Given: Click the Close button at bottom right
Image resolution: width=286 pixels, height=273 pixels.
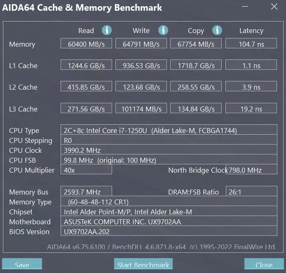Looking at the screenshot, I should pos(264,264).
